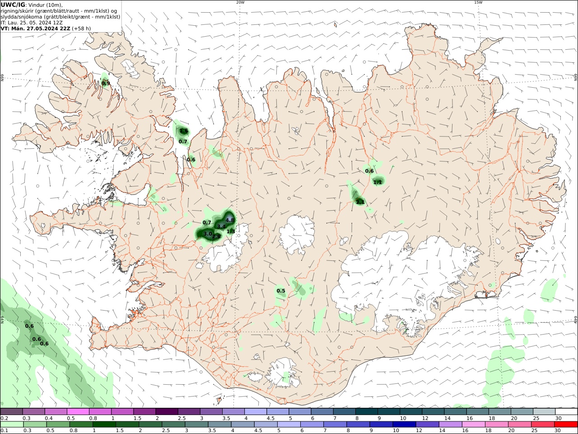578x434 pixels.
Task: Click the rigning/skúrir legend description line
Action: 59,11
